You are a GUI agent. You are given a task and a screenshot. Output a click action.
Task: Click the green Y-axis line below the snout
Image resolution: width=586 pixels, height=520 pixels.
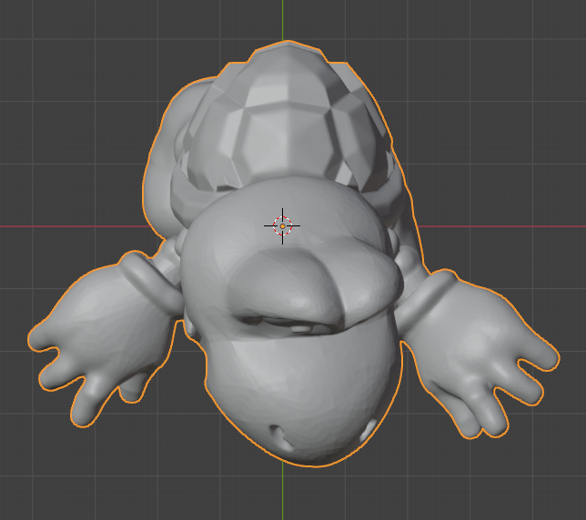tap(282, 495)
